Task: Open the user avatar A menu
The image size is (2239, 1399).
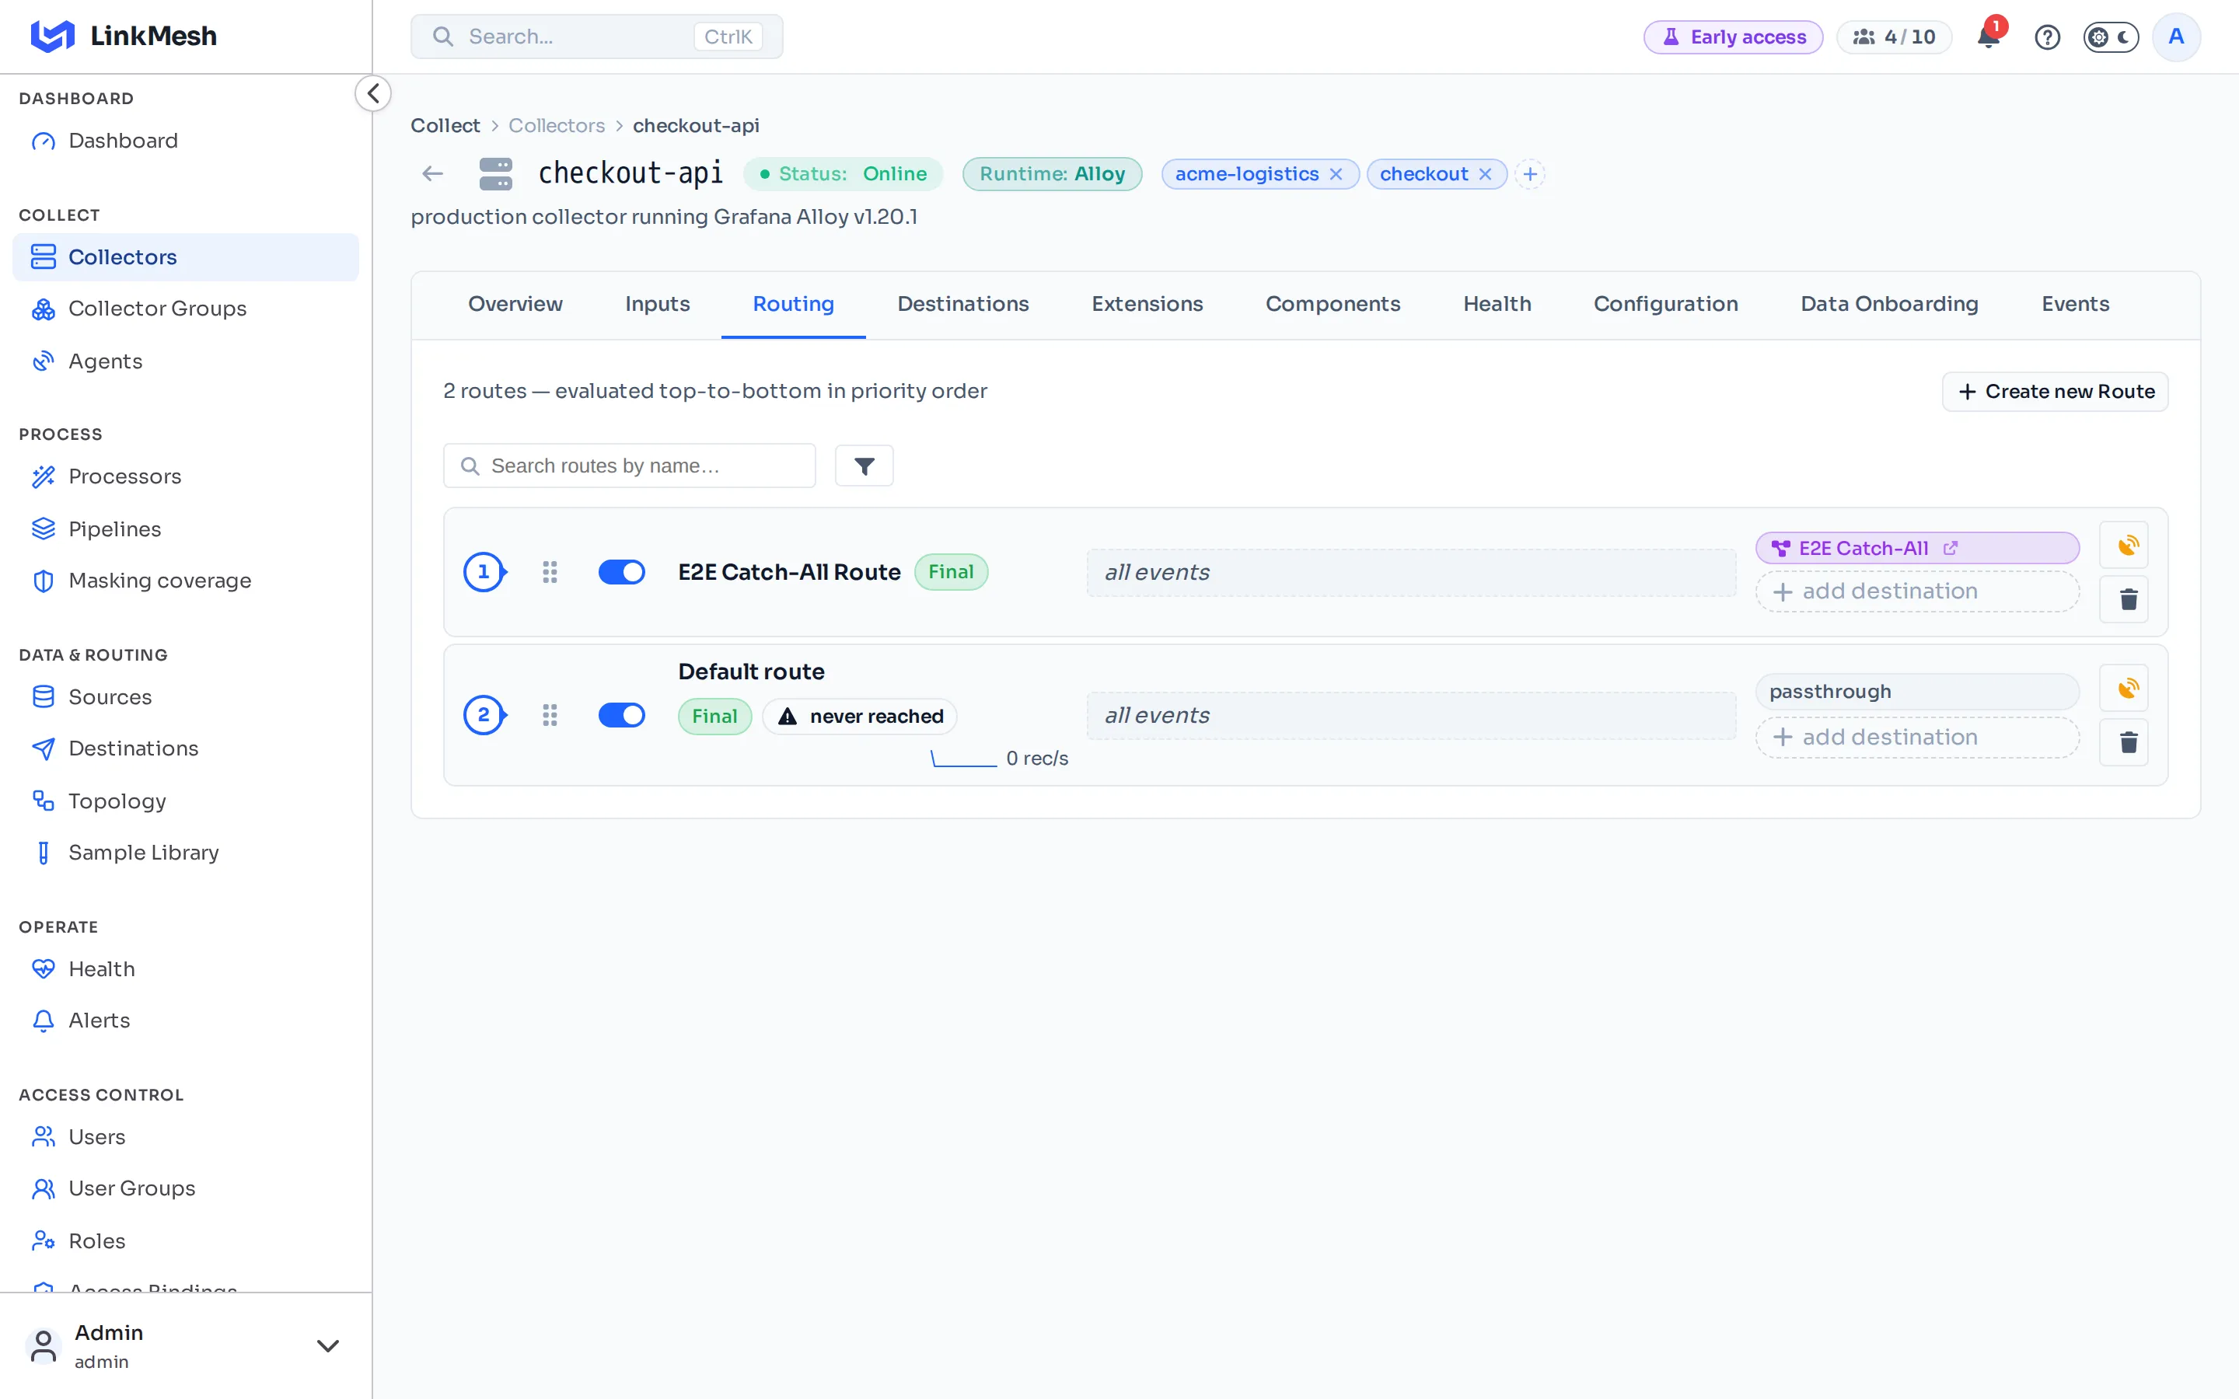Action: click(2176, 37)
